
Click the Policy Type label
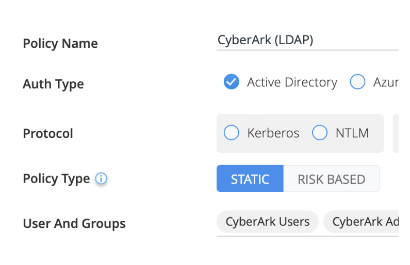tap(56, 179)
